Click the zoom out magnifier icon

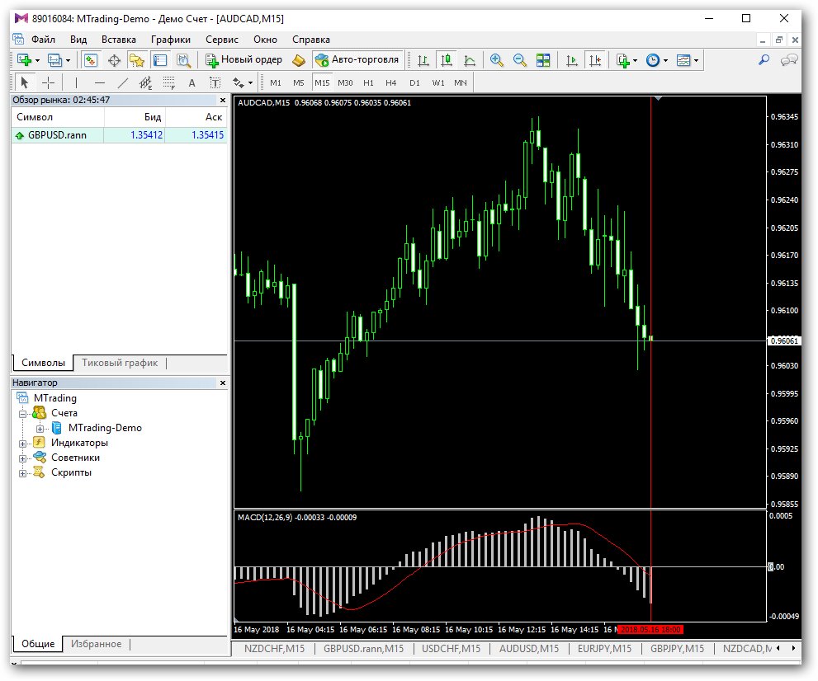point(519,60)
